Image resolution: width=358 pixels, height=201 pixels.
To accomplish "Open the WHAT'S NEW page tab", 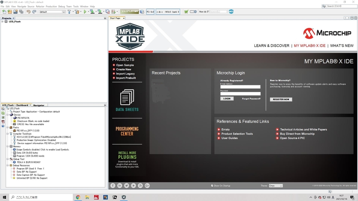I will click(x=342, y=46).
